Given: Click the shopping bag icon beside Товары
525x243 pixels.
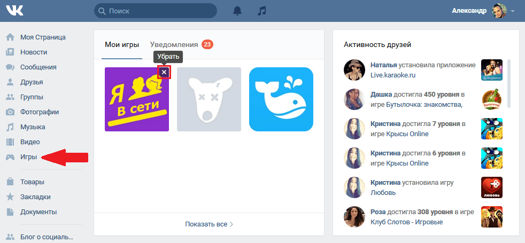Looking at the screenshot, I should [x=10, y=182].
